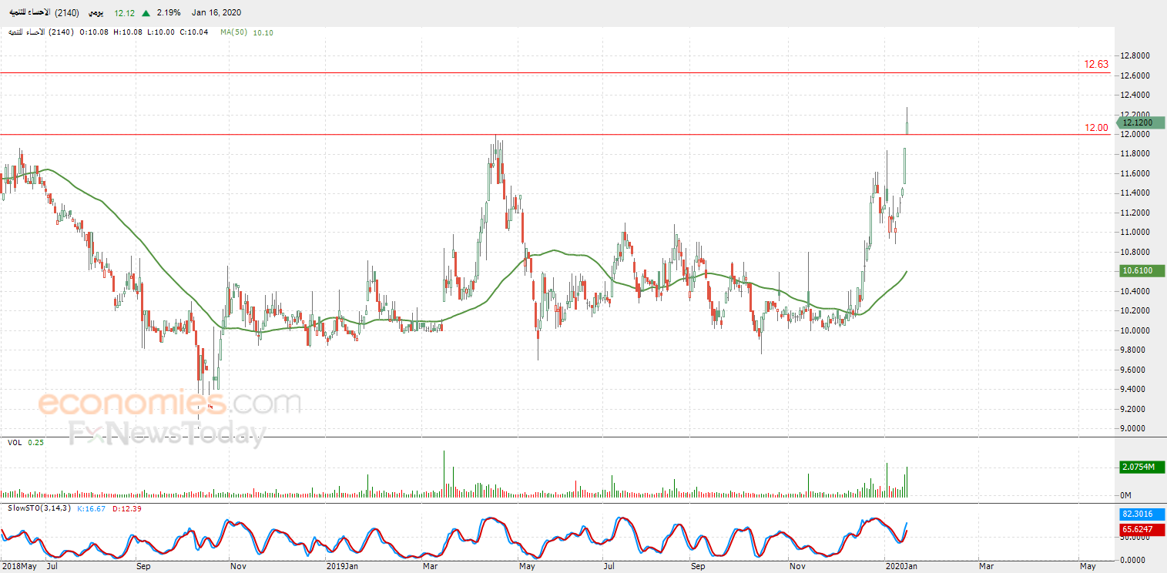Click the 12.8000 price axis label
1167x573 pixels.
[1135, 55]
